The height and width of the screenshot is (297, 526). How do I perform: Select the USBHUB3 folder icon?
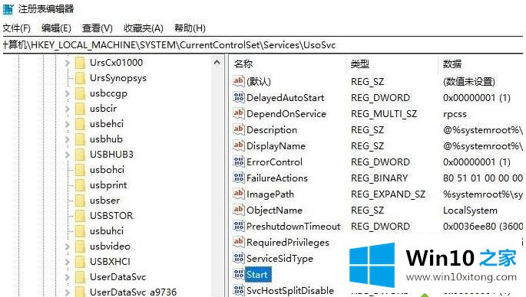pyautogui.click(x=80, y=155)
